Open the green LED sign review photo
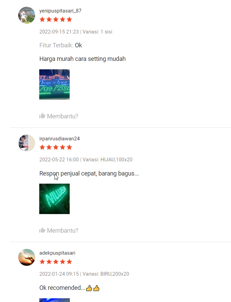 54,199
